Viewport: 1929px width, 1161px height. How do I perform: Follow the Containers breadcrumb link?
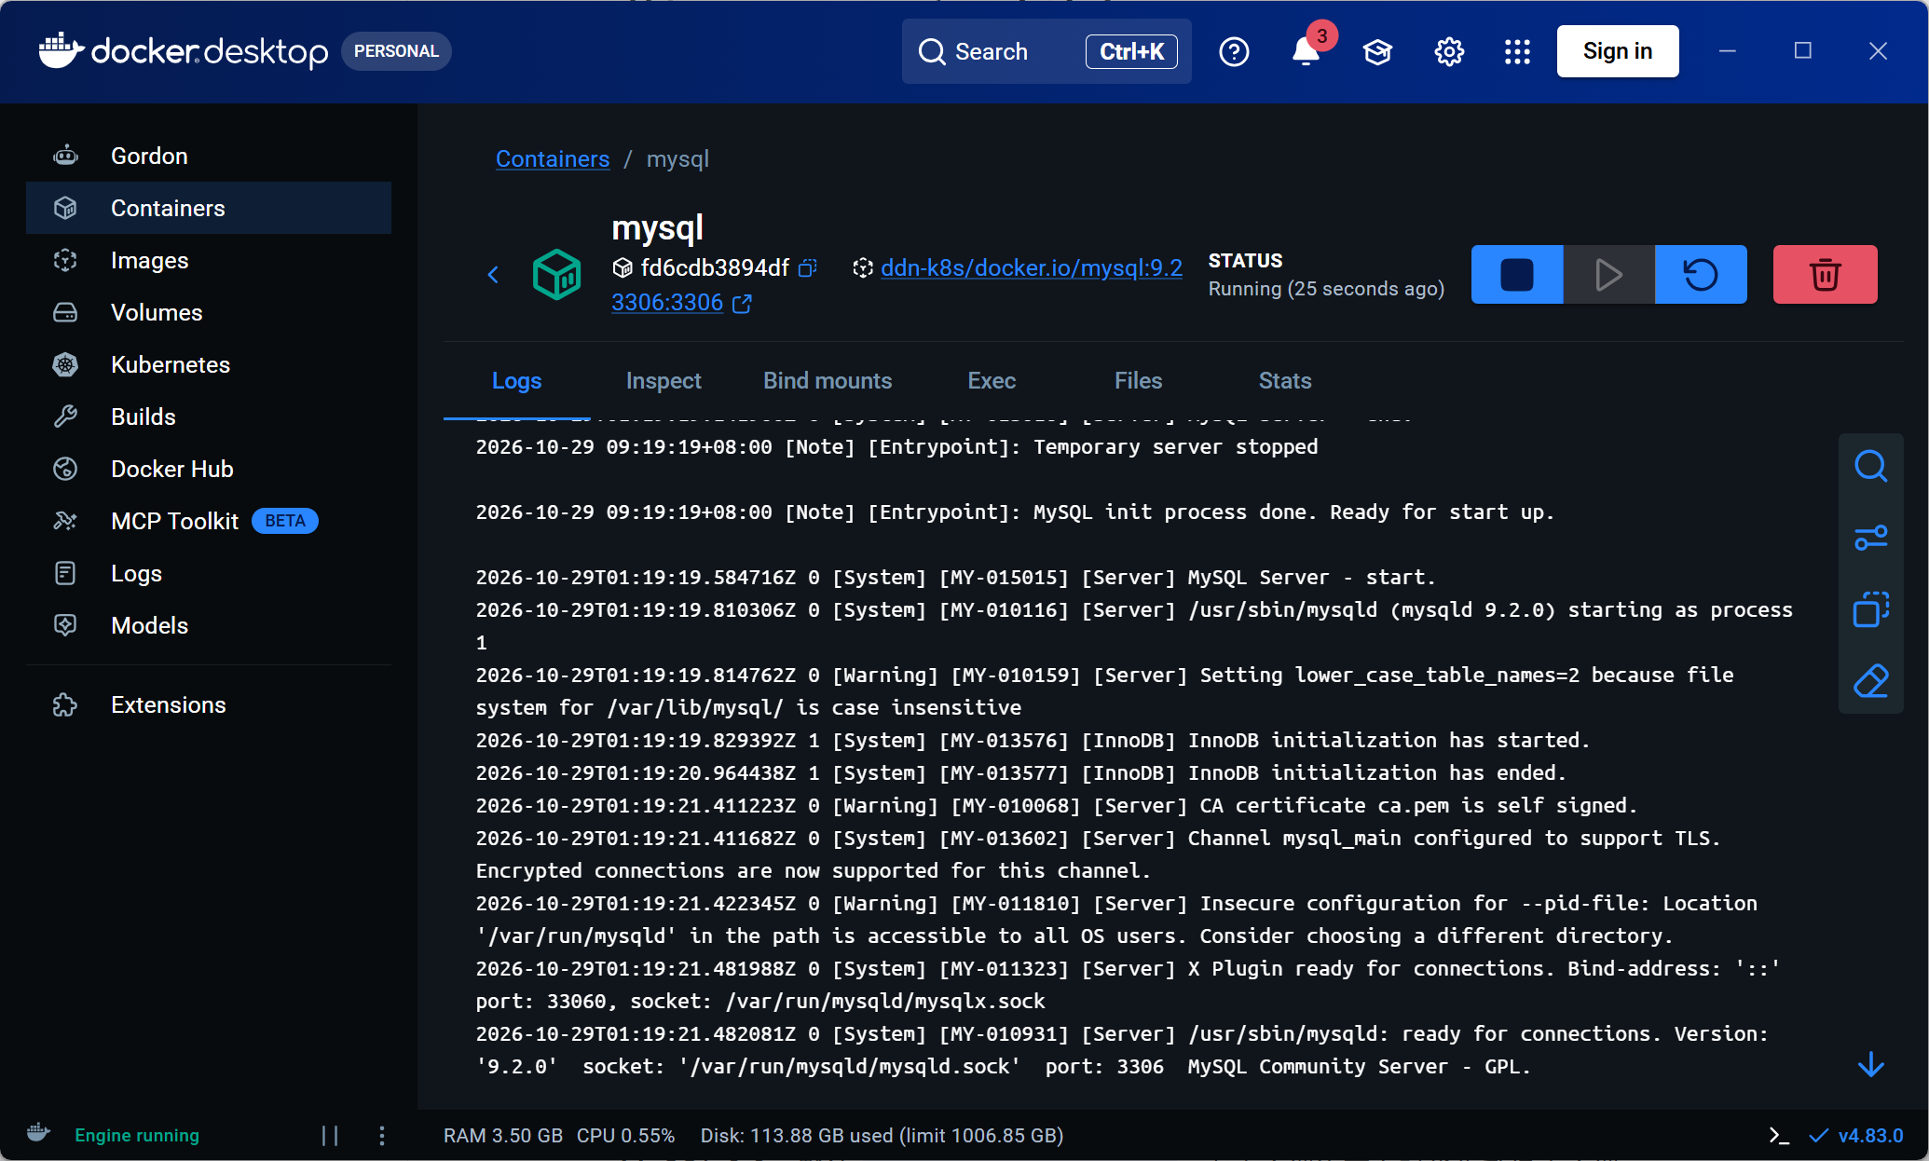(553, 159)
